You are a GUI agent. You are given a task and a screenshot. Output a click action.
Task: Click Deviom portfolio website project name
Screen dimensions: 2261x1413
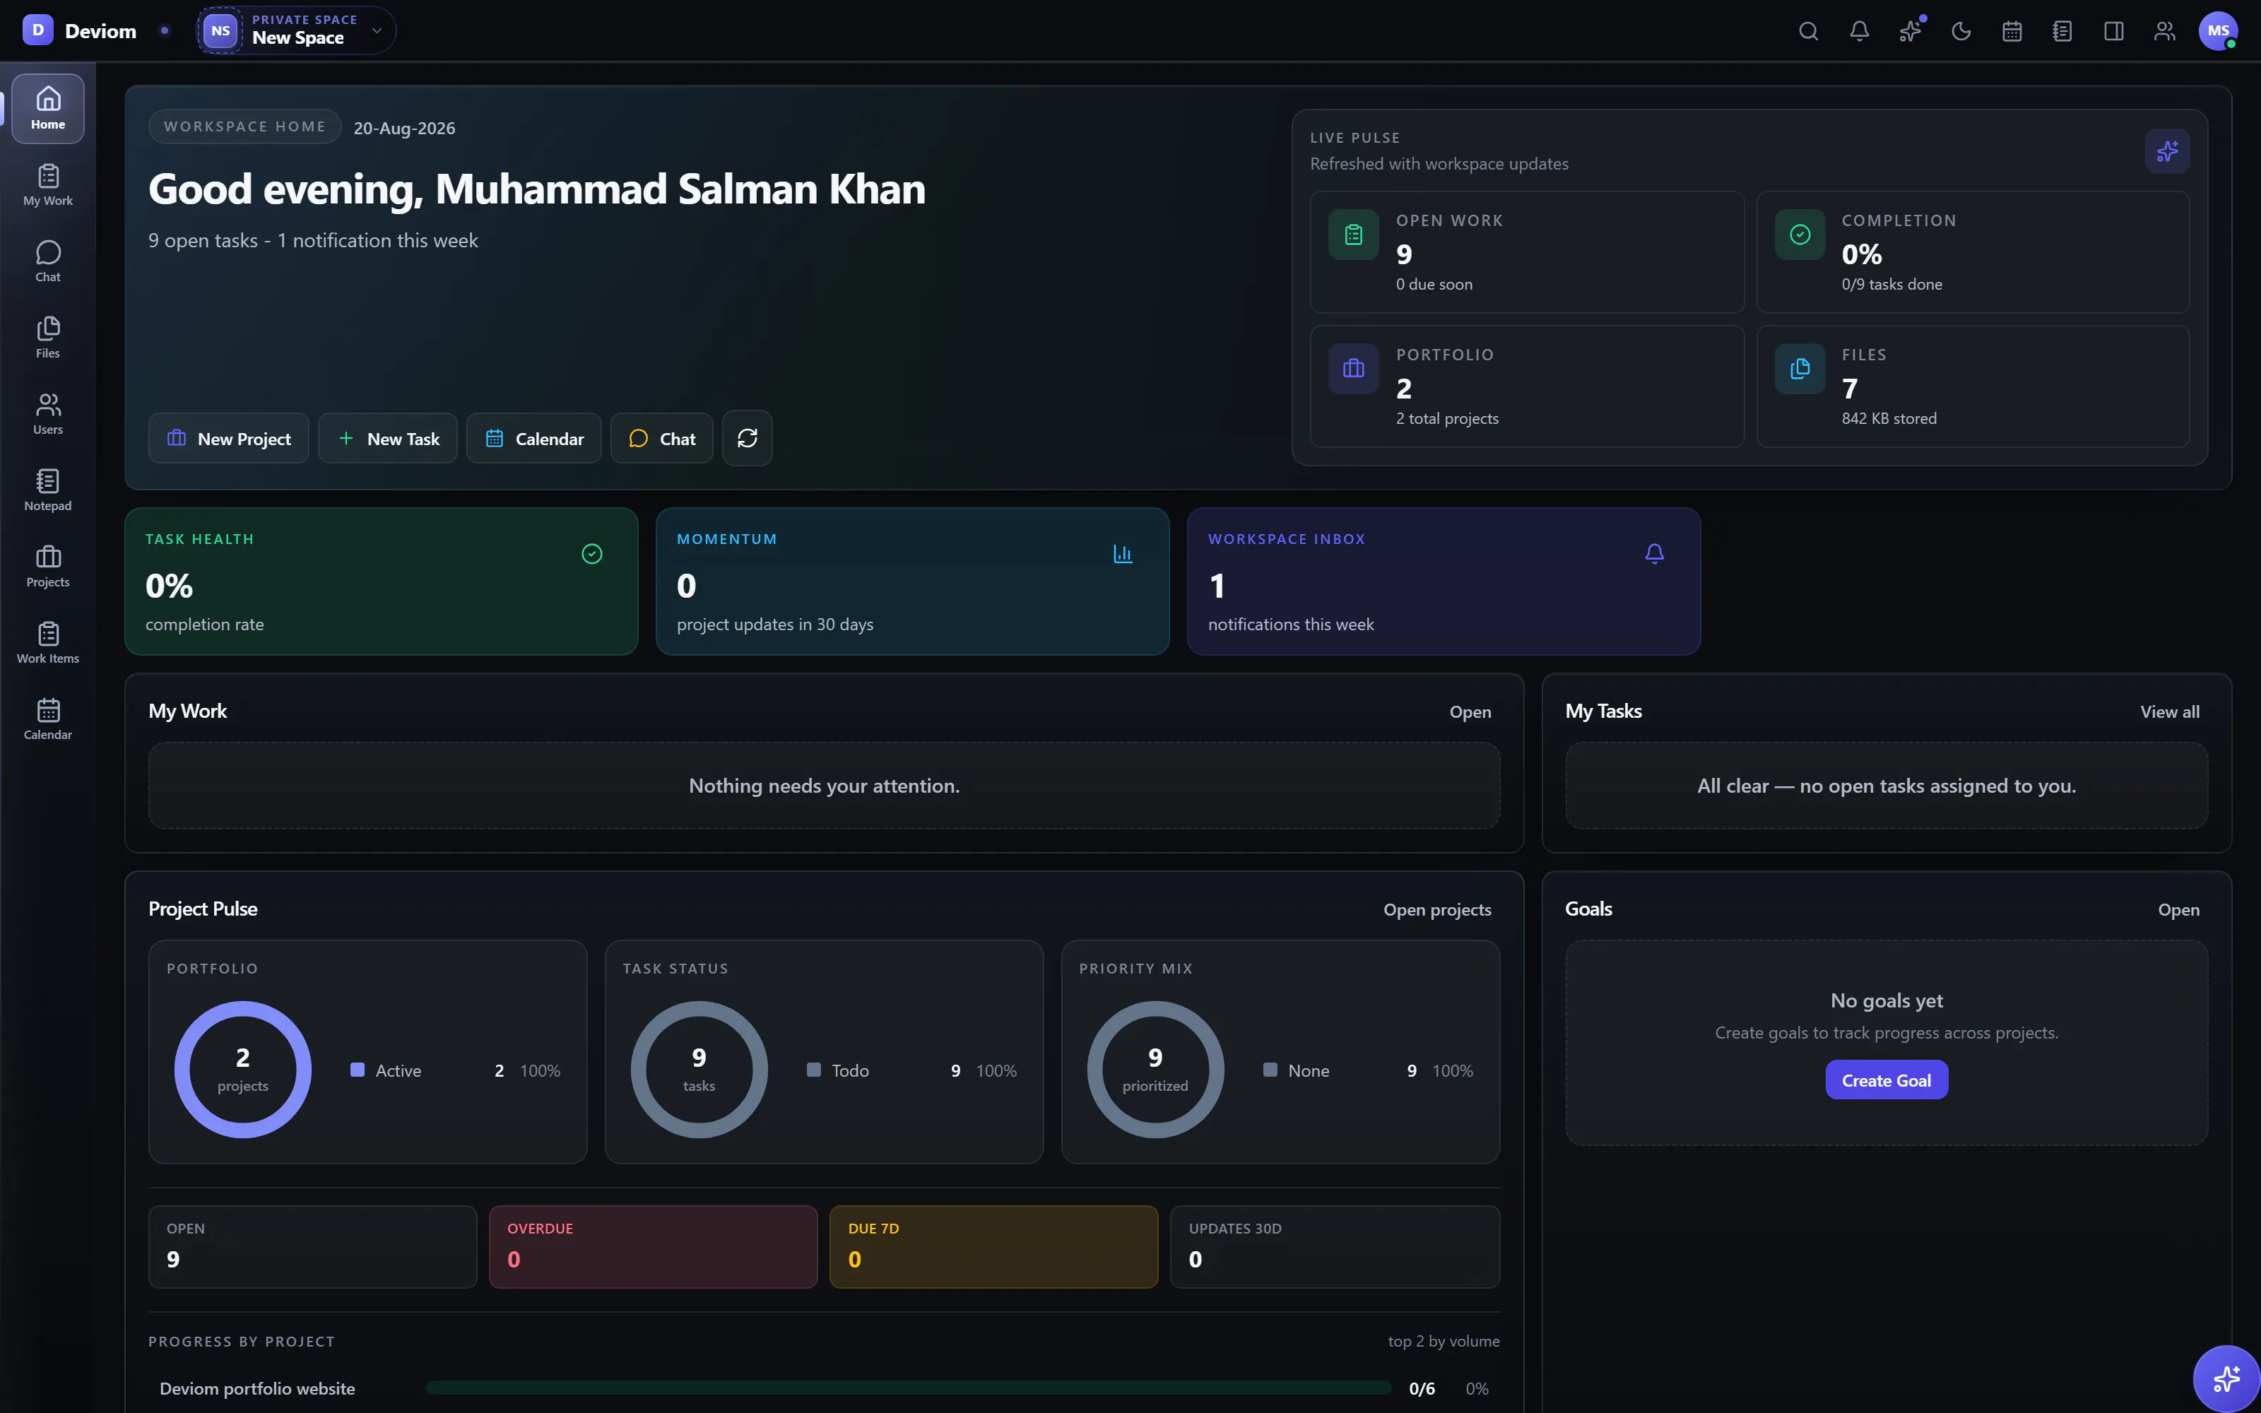(x=257, y=1389)
